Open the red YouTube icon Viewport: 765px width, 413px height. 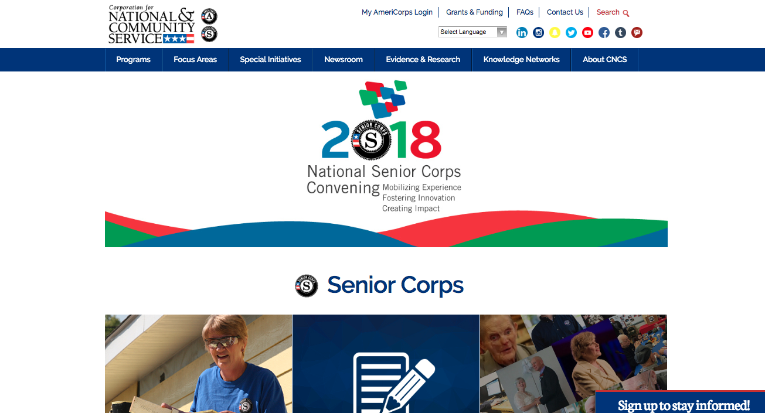tap(587, 33)
